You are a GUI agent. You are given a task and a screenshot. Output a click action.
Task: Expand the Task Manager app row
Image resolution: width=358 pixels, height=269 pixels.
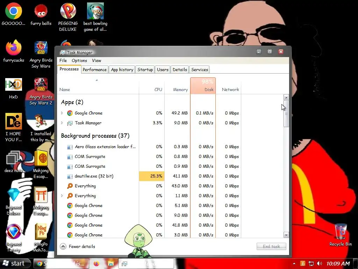click(62, 123)
